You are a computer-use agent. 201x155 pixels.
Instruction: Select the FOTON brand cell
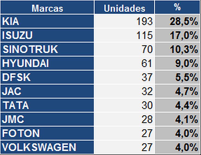click(47, 133)
